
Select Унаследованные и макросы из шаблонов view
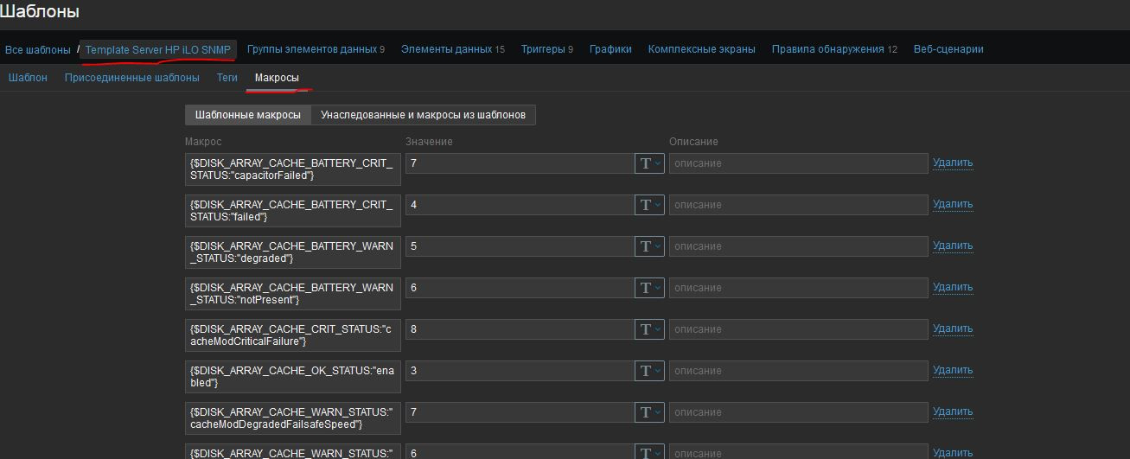pyautogui.click(x=423, y=115)
